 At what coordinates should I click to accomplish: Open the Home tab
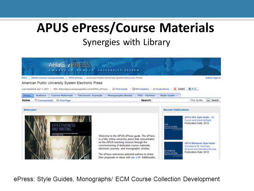[27, 95]
